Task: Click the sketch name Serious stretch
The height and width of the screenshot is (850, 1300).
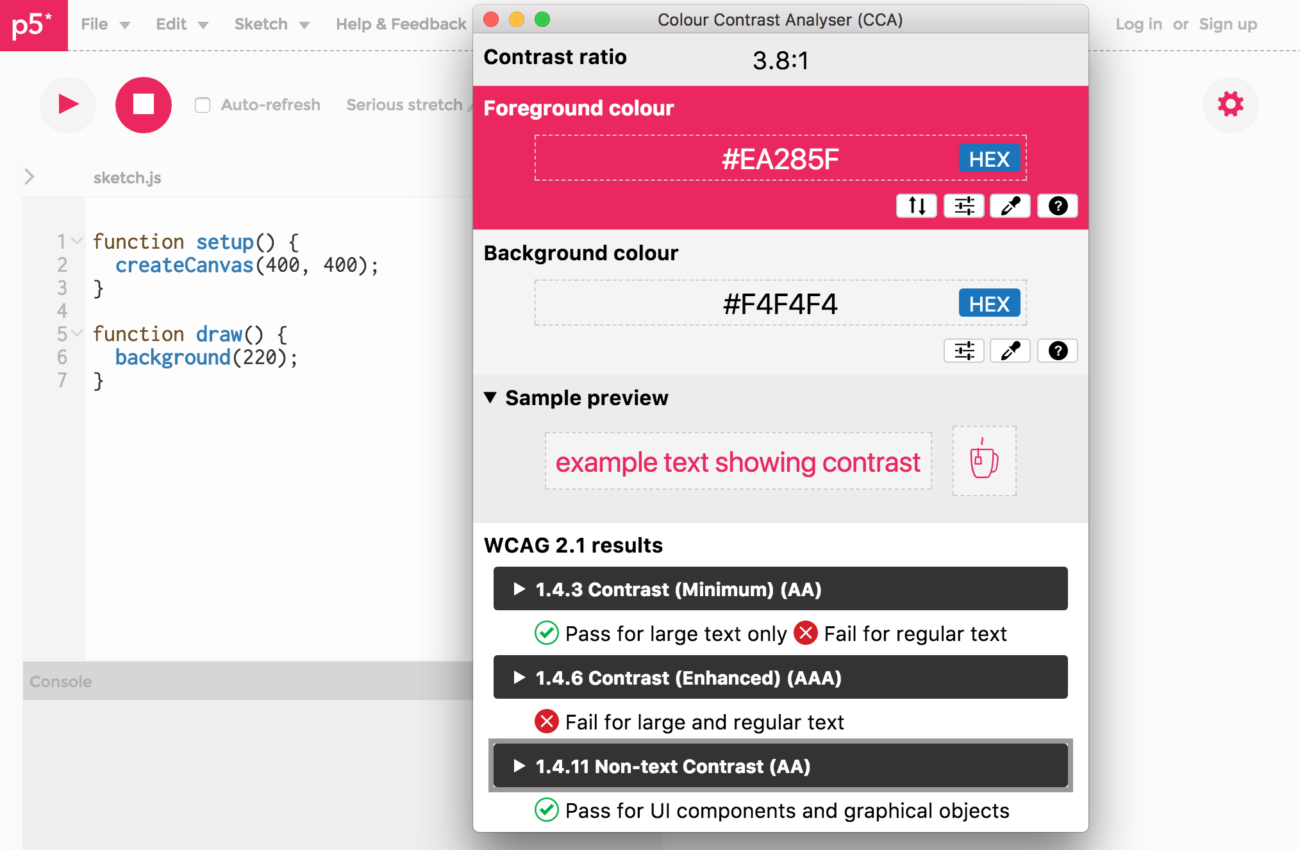Action: (404, 104)
